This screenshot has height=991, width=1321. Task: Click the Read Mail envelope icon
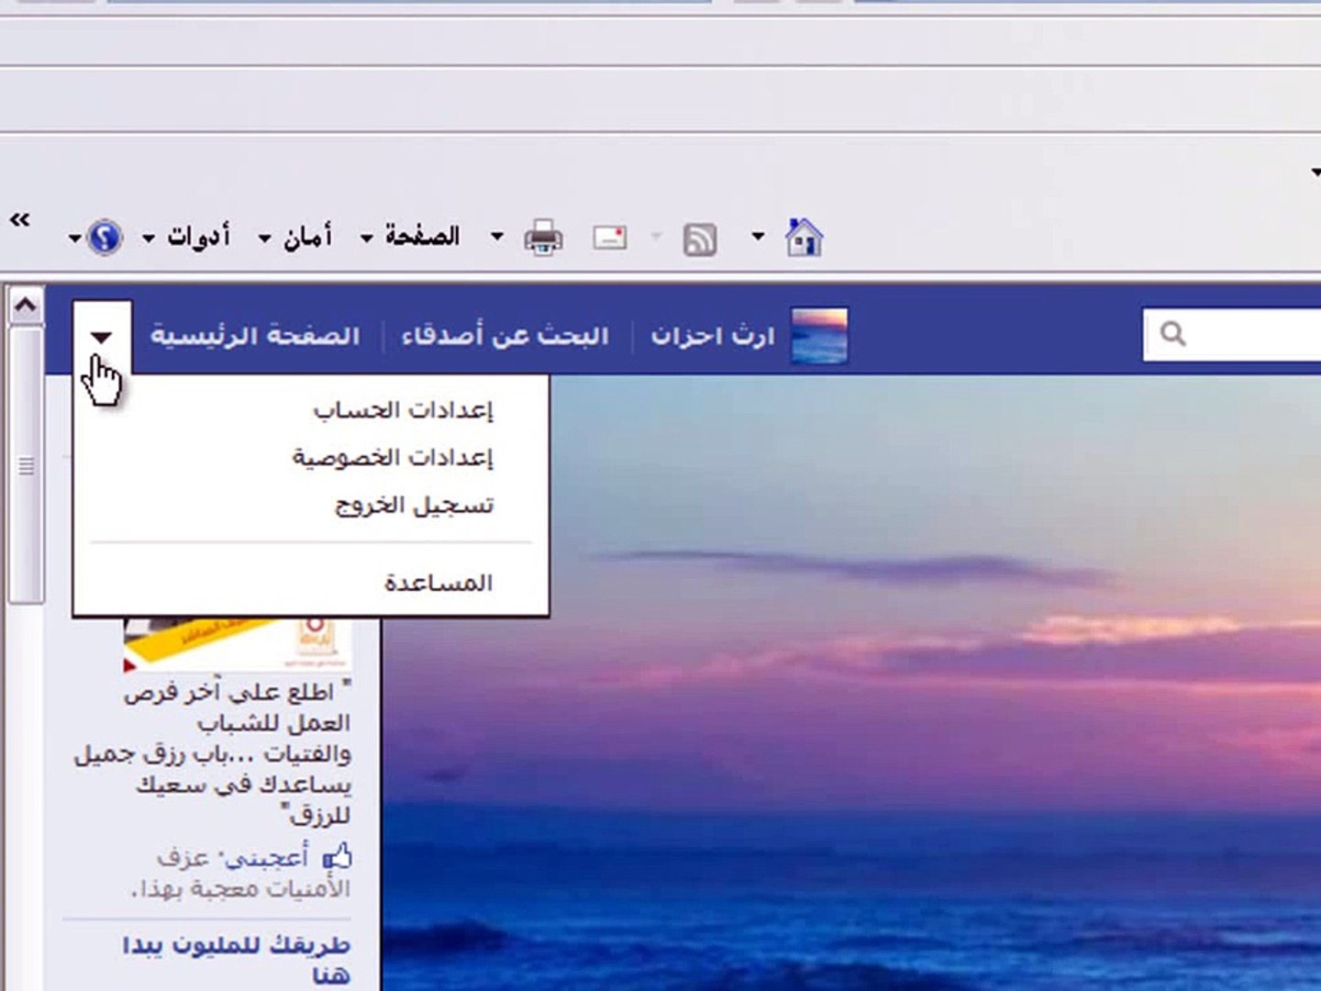[x=610, y=239]
